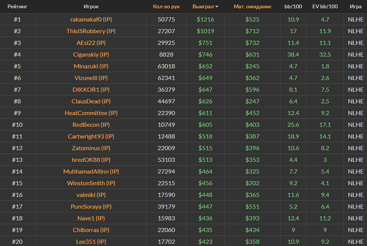Open Ciganskiy (IP) player page
Viewport: 367px width, 246px height.
(91, 55)
